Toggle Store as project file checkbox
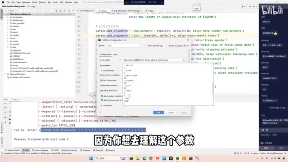 click(167, 45)
